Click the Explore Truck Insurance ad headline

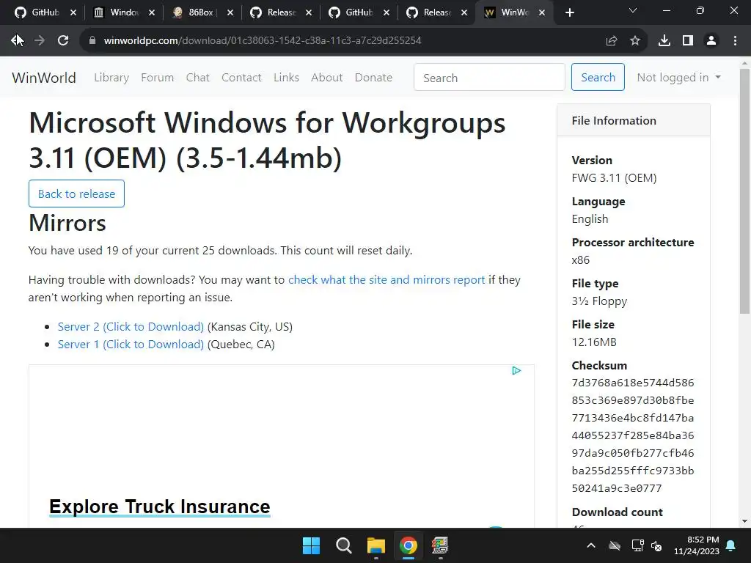tap(159, 507)
